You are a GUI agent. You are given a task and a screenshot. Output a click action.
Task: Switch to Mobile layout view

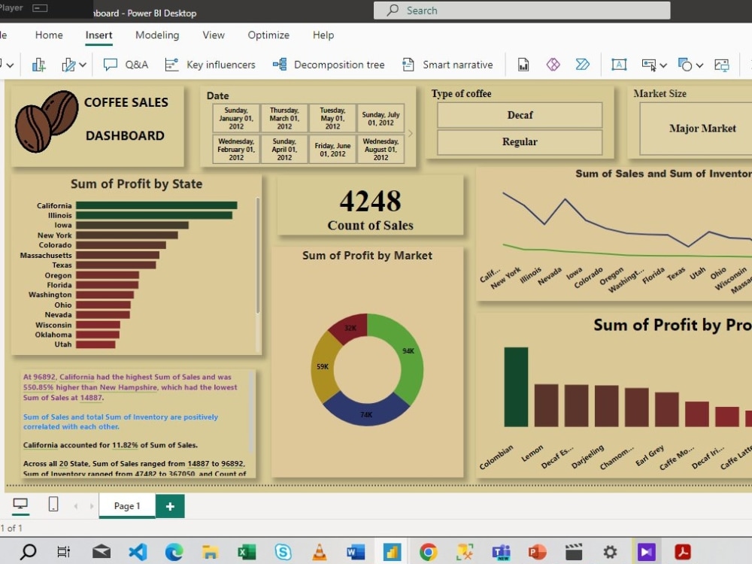(53, 504)
